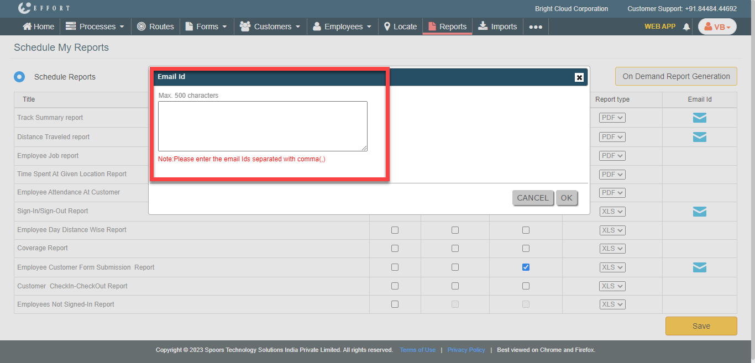Screen dimensions: 755x363
Task: Expand the VB user account dropdown
Action: (717, 27)
